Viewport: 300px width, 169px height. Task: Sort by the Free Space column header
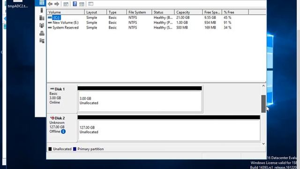coord(212,12)
